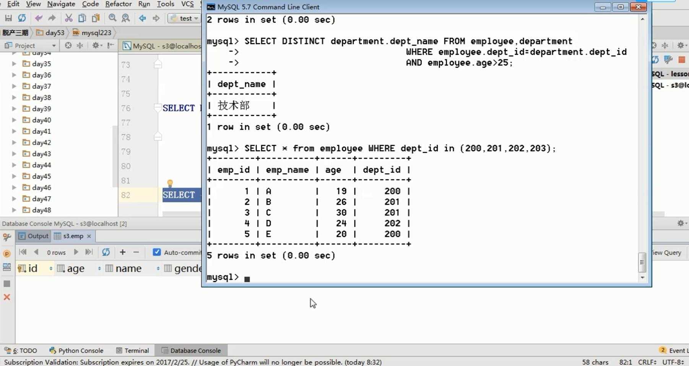Undo the last action via toolbar arrow
The image size is (689, 366).
(39, 18)
